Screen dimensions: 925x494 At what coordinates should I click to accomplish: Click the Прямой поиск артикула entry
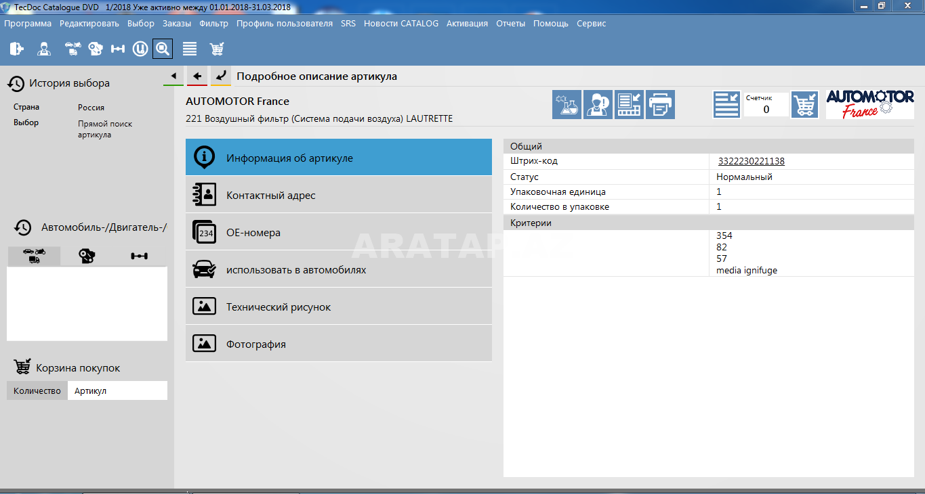pos(105,129)
